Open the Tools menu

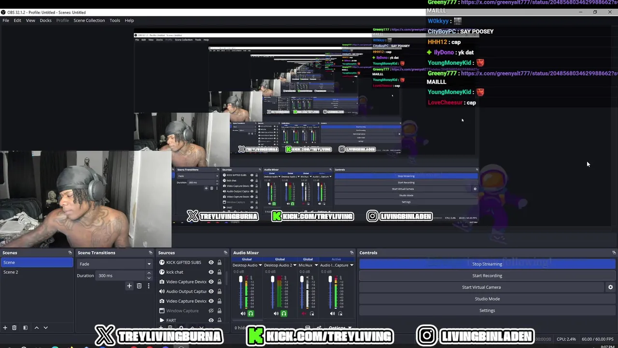(114, 20)
